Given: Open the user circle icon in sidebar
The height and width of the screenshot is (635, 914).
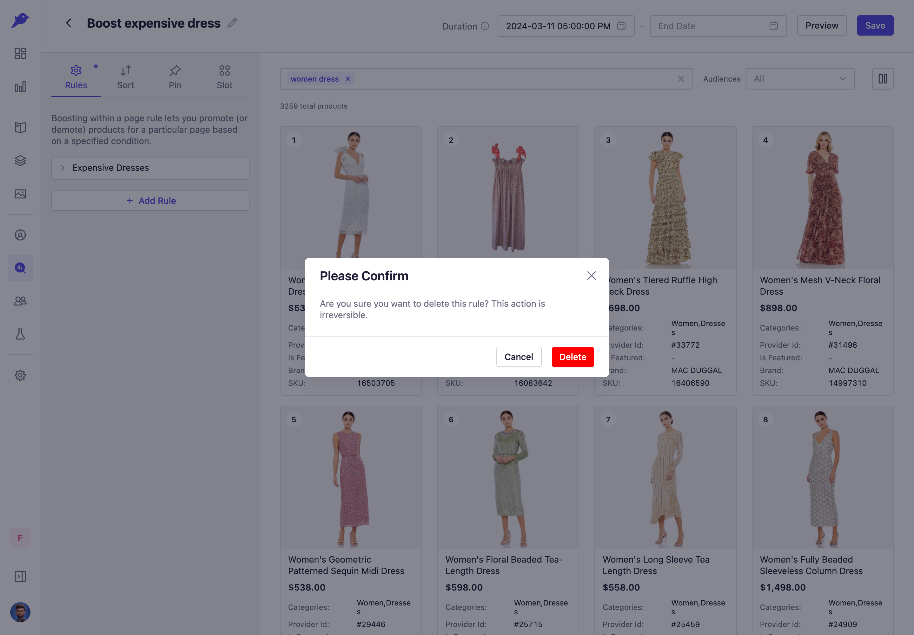Looking at the screenshot, I should click(20, 235).
